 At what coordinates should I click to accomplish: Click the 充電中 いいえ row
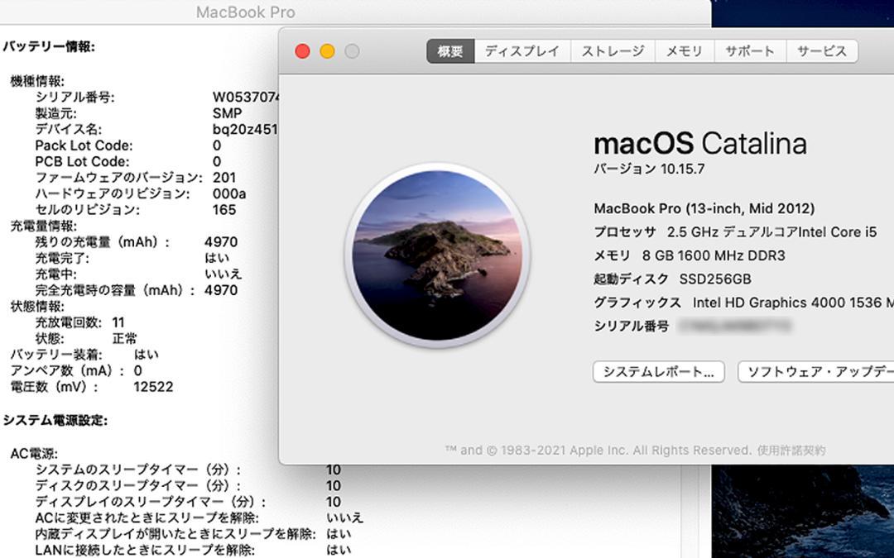click(x=138, y=274)
